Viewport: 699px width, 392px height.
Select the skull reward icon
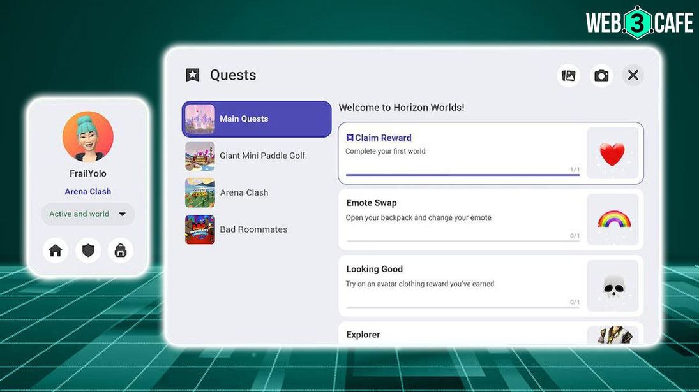(x=613, y=287)
